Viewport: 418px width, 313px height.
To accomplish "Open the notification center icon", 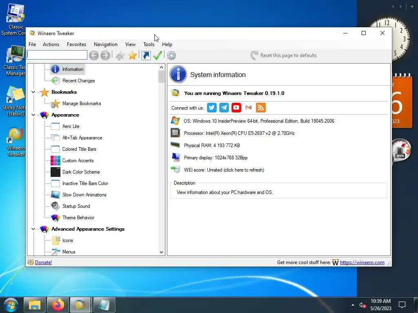I will click(402, 305).
